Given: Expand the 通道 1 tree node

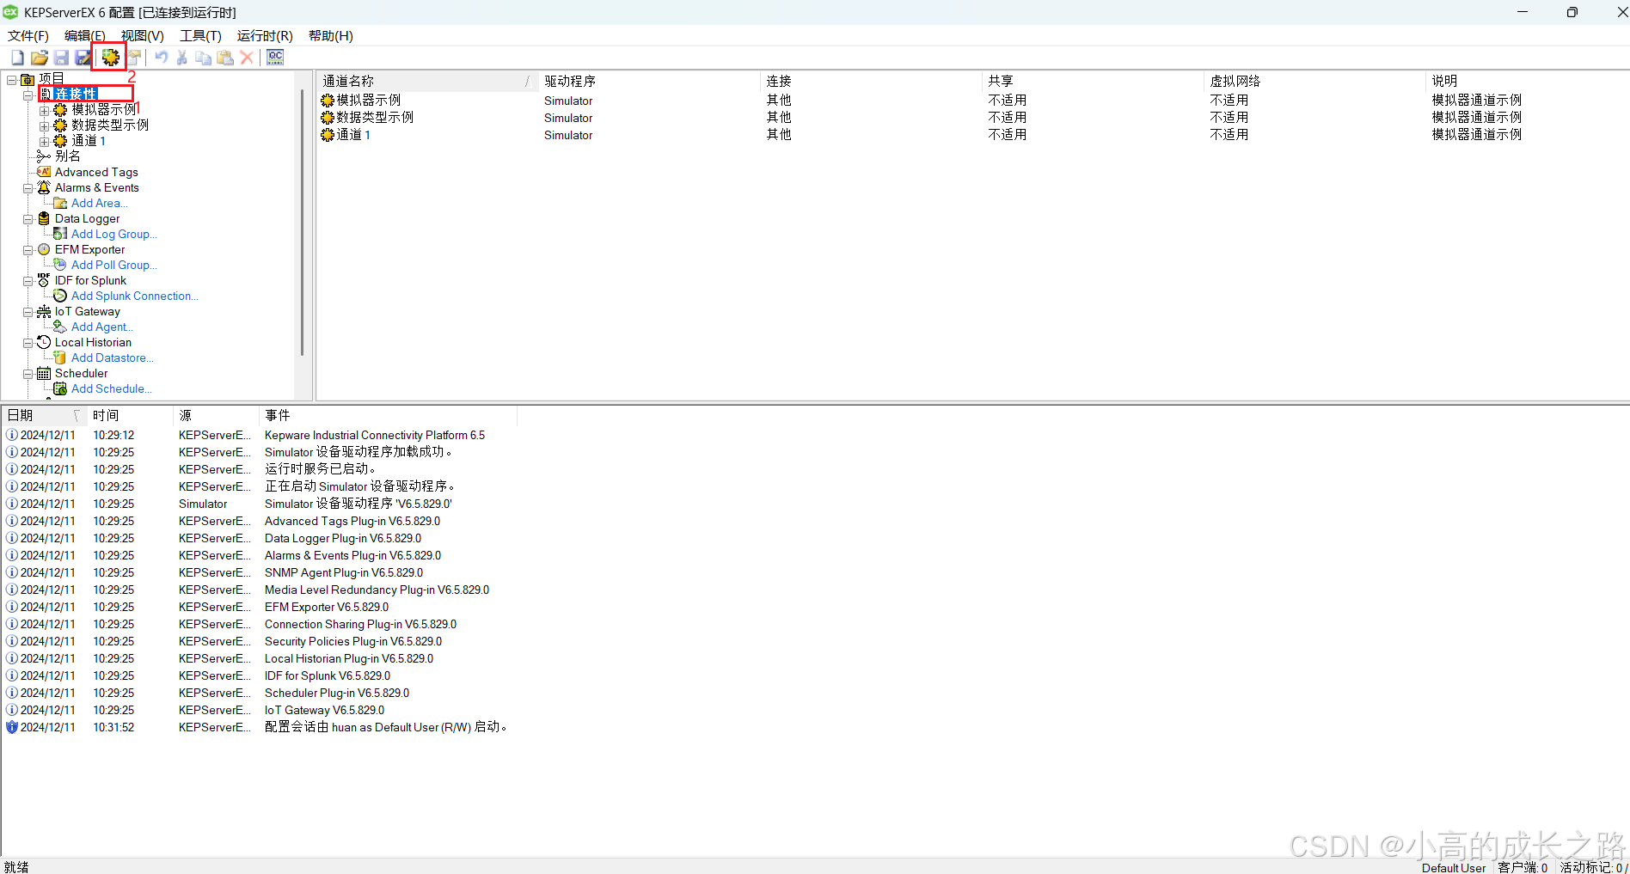Looking at the screenshot, I should 44,141.
